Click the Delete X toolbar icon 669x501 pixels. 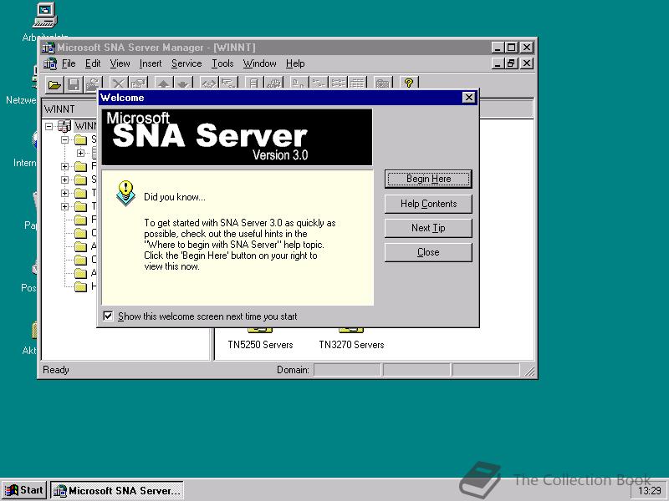pyautogui.click(x=119, y=83)
